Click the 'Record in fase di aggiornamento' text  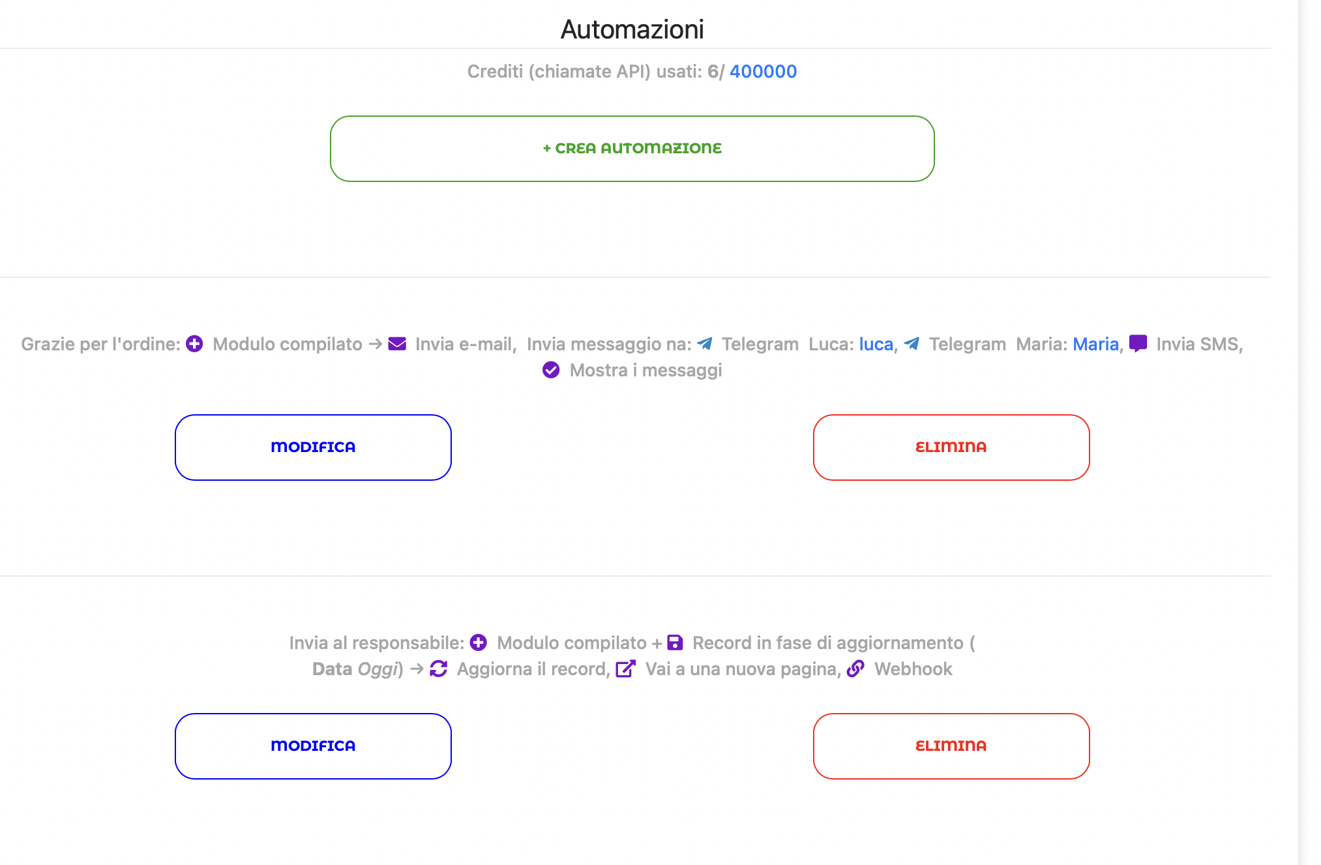point(827,643)
